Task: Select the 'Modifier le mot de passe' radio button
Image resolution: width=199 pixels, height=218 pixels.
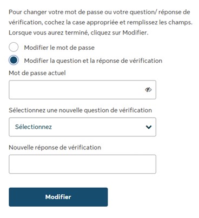Action: pyautogui.click(x=14, y=47)
